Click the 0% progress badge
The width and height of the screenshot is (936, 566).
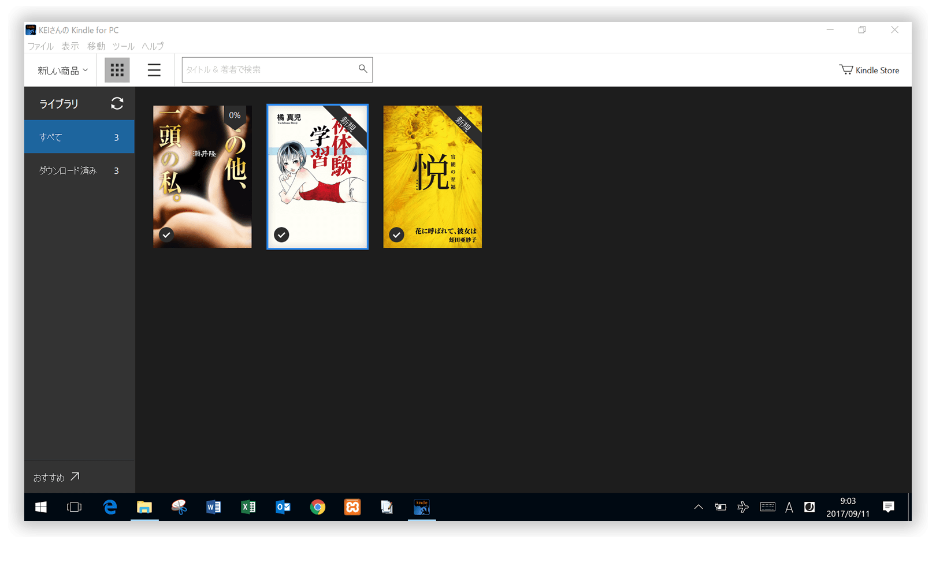click(235, 116)
